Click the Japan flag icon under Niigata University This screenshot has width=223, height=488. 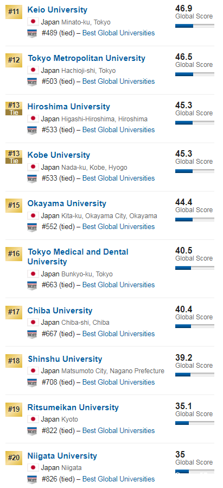pos(33,467)
